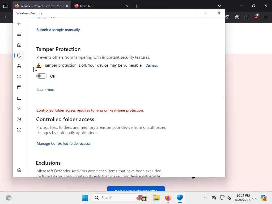Click the network display tray icon
The height and width of the screenshot is (204, 272).
pos(222,198)
